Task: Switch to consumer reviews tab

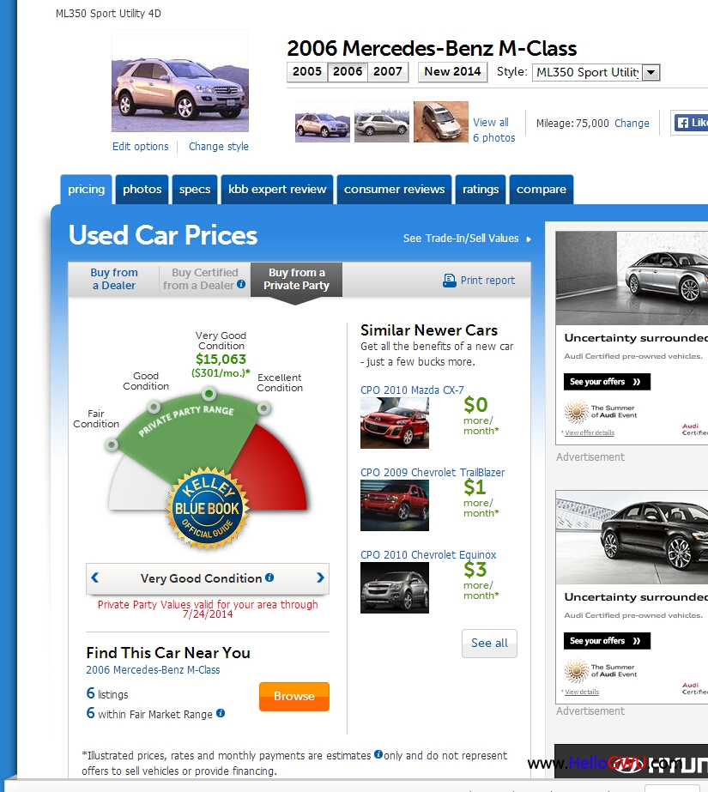Action: [x=394, y=190]
